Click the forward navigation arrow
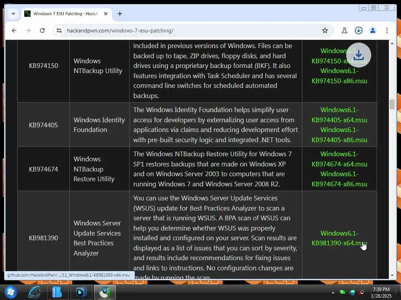 point(28,30)
